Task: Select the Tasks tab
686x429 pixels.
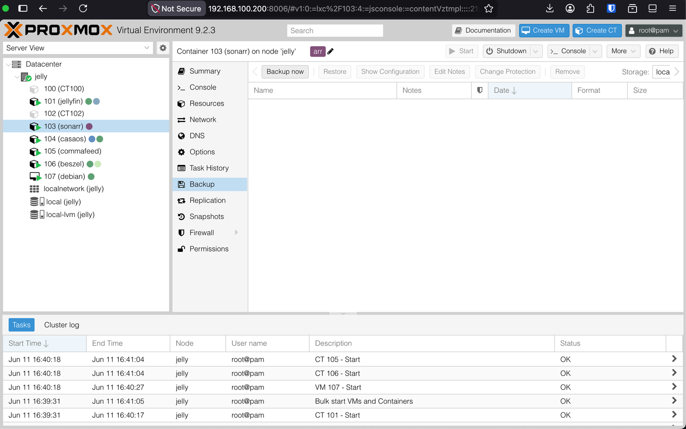Action: click(22, 325)
